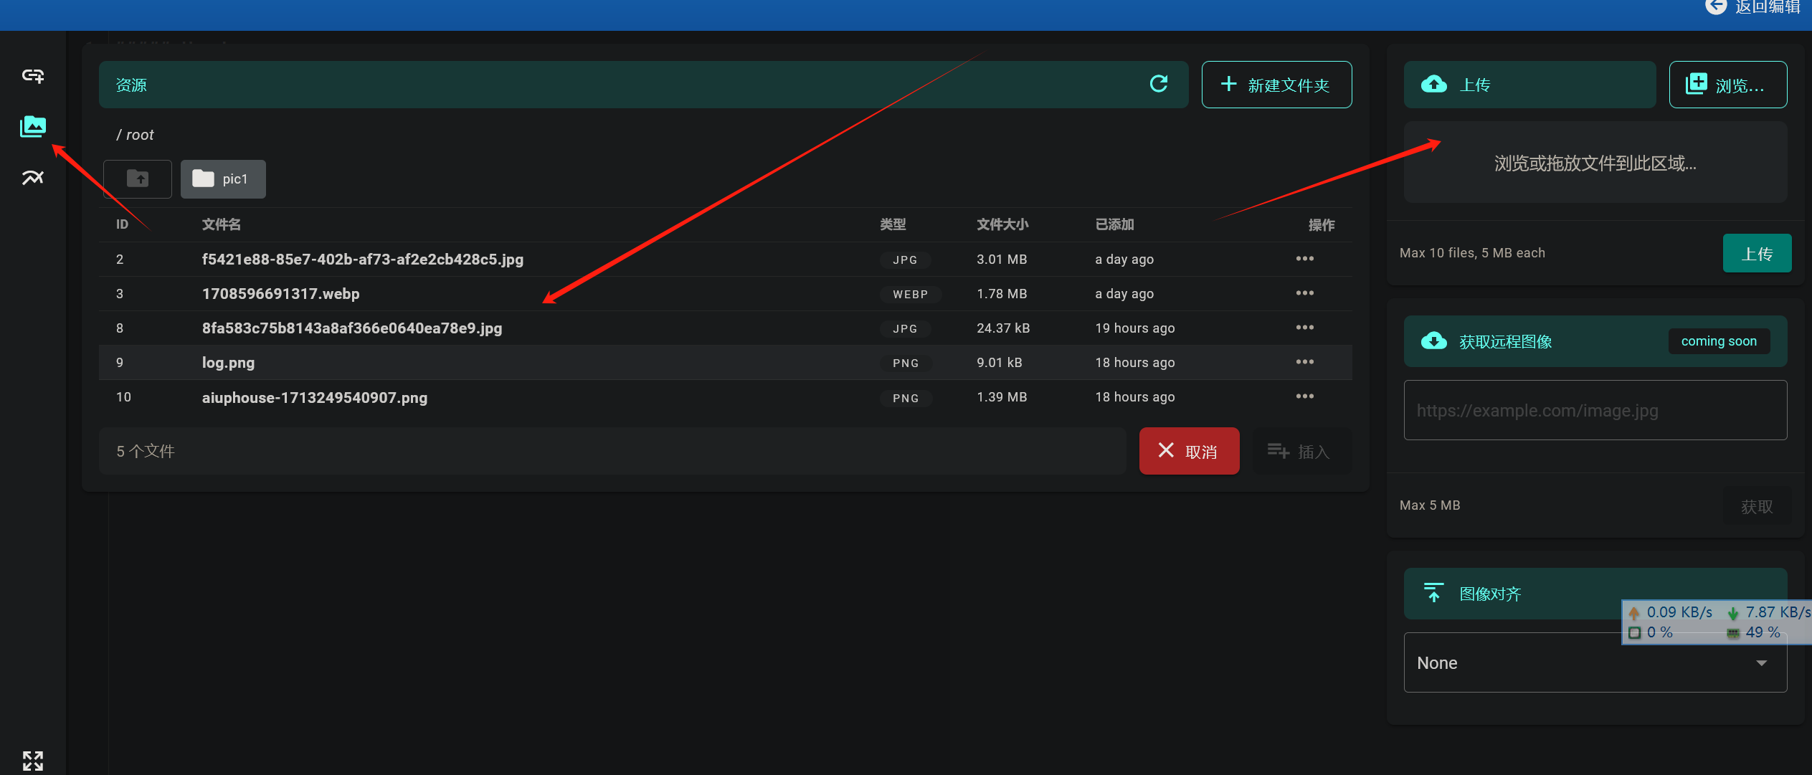Image resolution: width=1812 pixels, height=775 pixels.
Task: Select the row 8fa583c75b8143a8af366e0640ea78e9.jpg
Action: point(351,328)
